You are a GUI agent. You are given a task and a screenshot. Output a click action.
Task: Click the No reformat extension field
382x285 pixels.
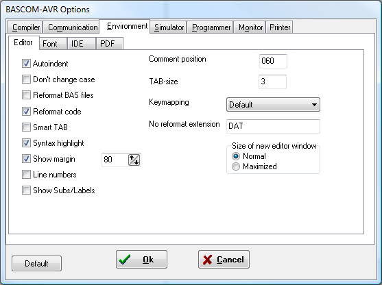(273, 126)
